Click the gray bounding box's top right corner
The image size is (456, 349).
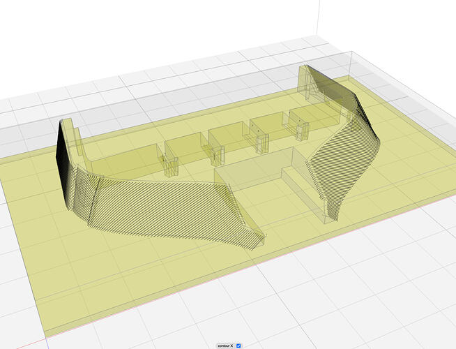click(350, 53)
